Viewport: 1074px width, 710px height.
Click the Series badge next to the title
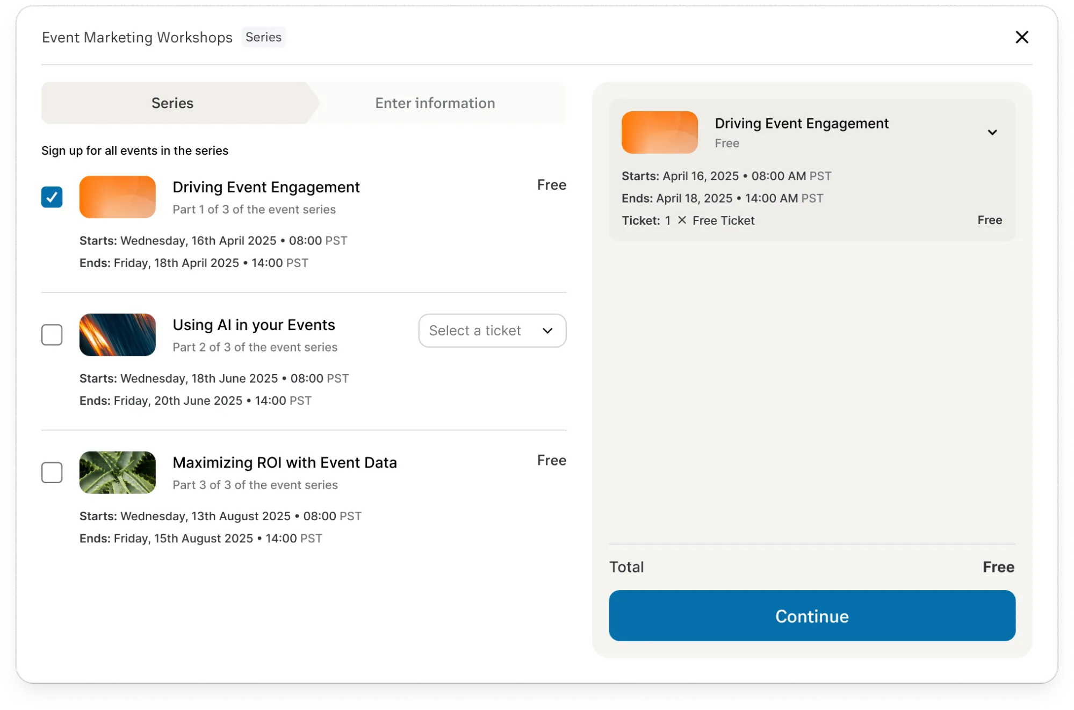[x=263, y=37]
